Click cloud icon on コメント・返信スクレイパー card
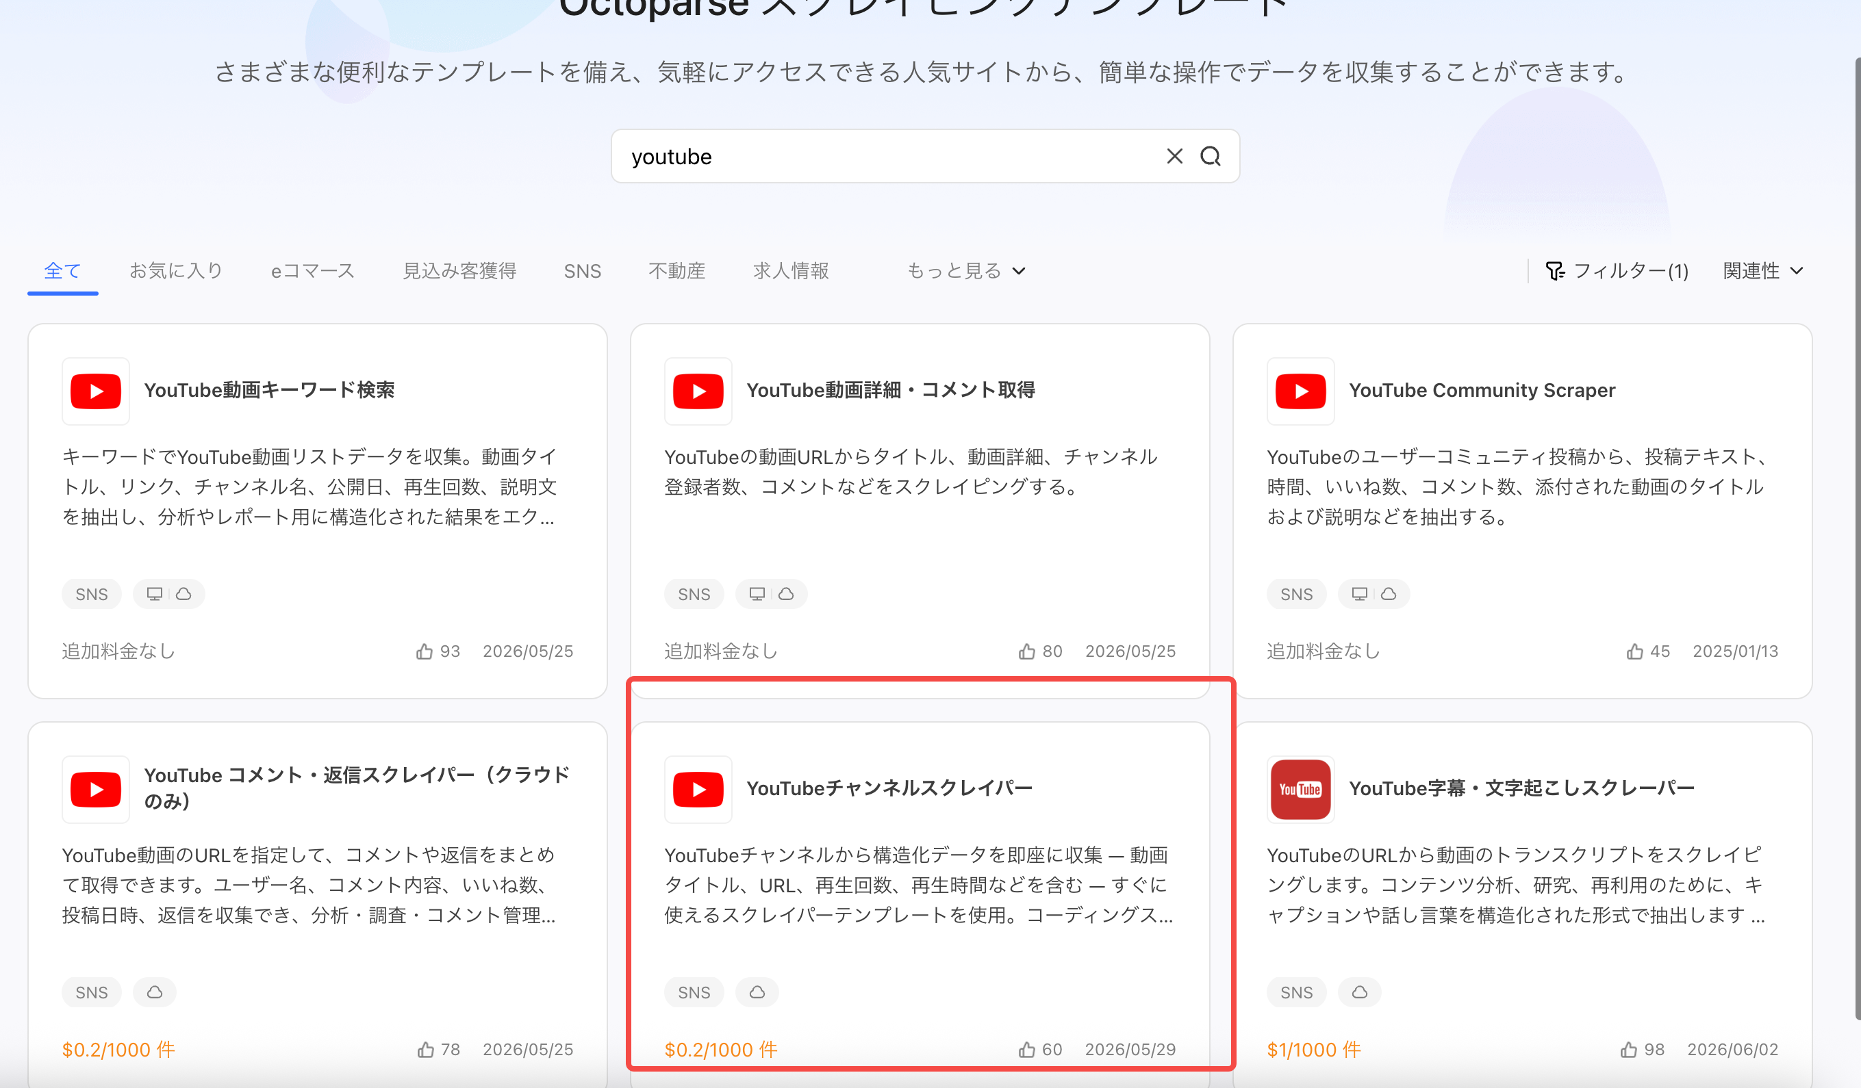This screenshot has width=1861, height=1088. [x=154, y=993]
